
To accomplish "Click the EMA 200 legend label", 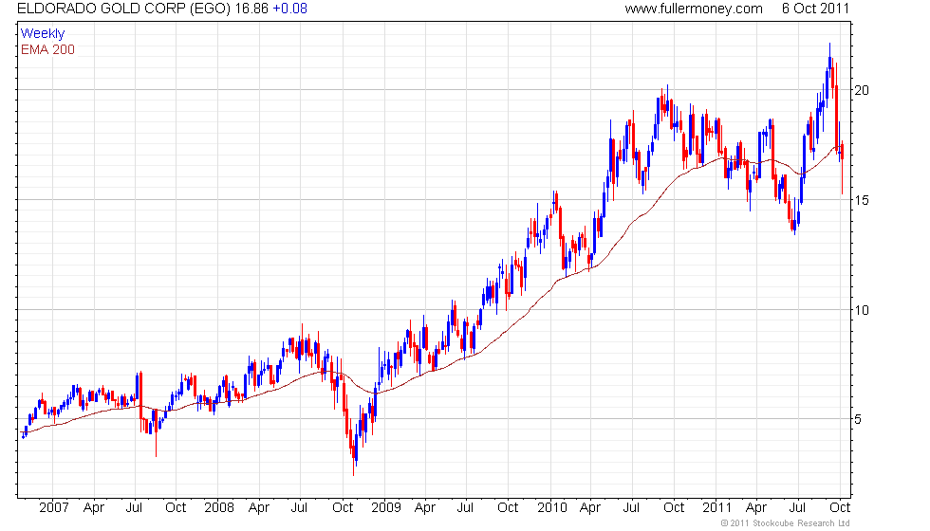I will [x=47, y=49].
